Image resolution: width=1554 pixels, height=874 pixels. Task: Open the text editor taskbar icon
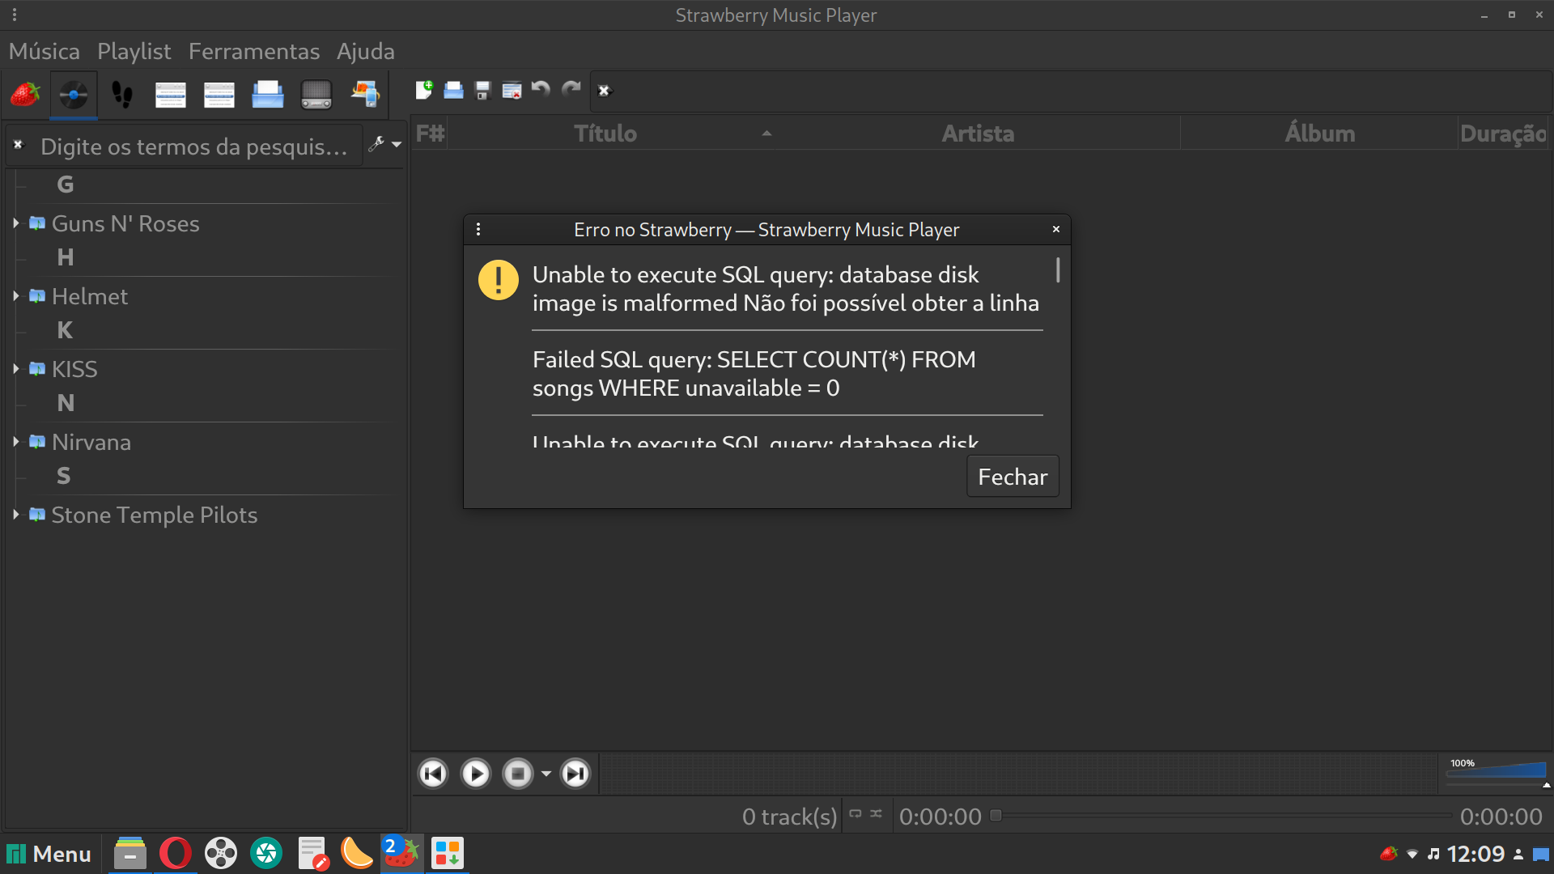(312, 853)
